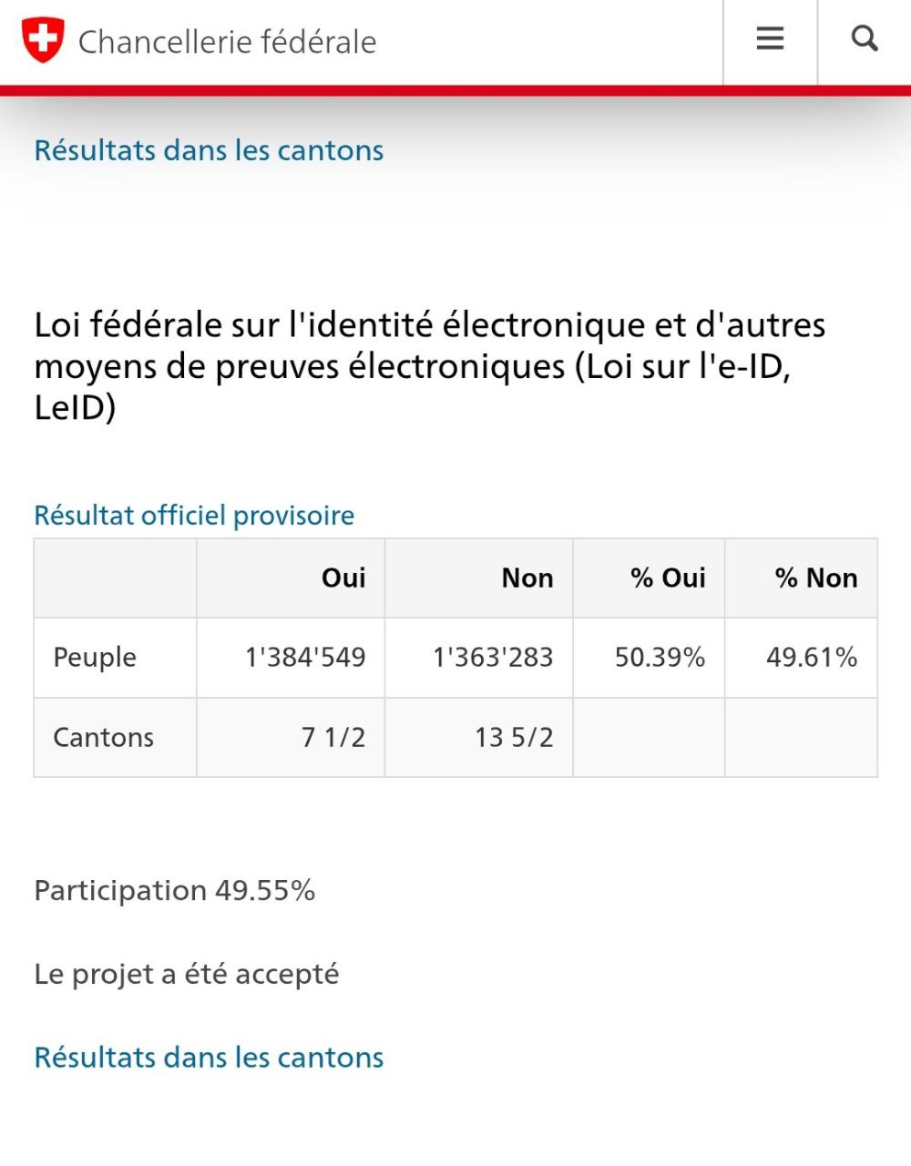Select the Cantons row label
Viewport: 911px width, 1166px height.
tap(103, 738)
